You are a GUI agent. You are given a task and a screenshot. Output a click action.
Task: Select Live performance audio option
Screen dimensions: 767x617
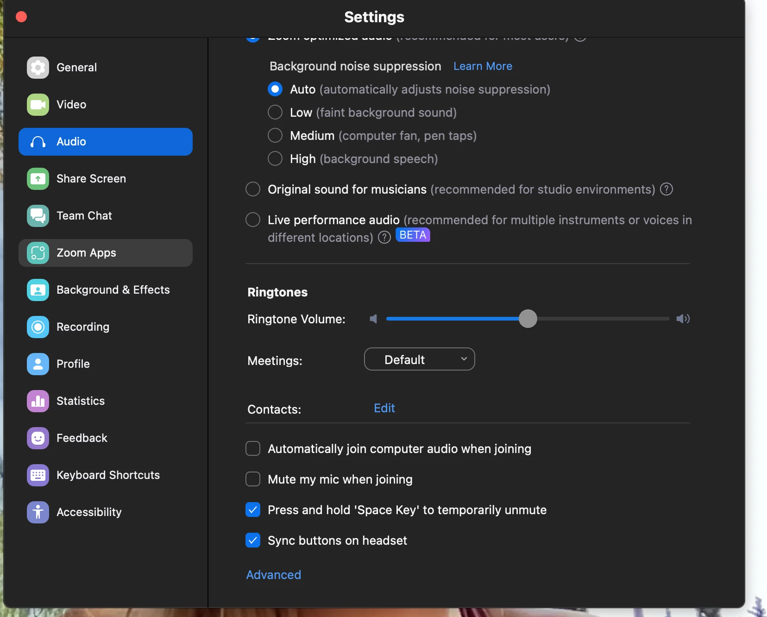(253, 220)
